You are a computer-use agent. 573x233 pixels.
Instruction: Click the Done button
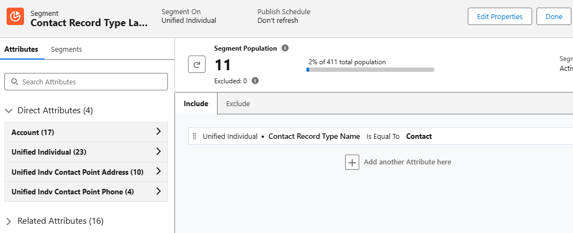553,16
